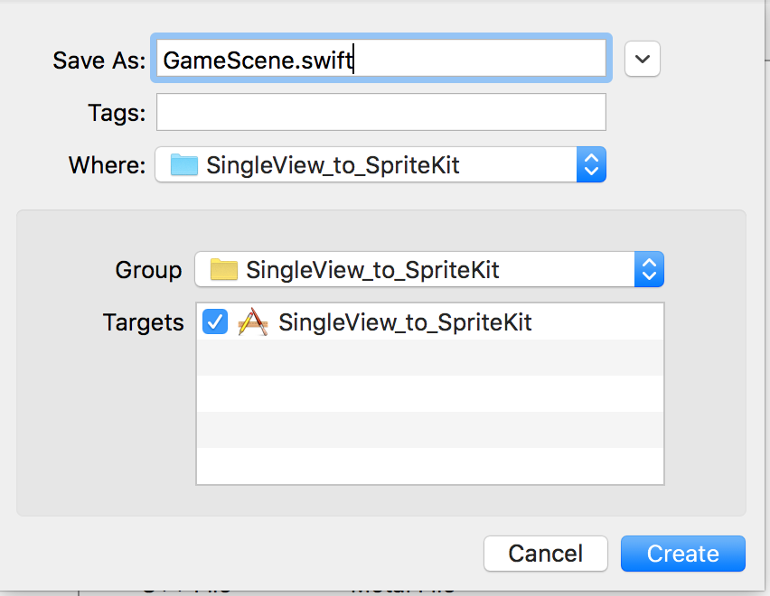The width and height of the screenshot is (770, 596).
Task: Uncheck the SingleView_to_SpriteKit target checkbox
Action: pos(215,321)
